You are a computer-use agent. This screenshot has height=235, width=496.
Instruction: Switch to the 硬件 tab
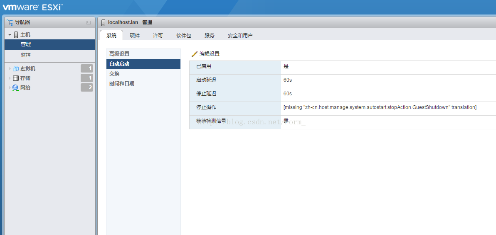point(135,36)
